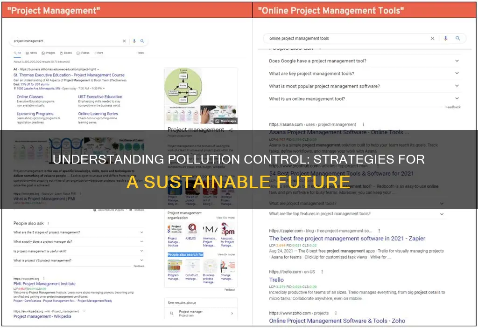Click the microphone icon in 'project management' search bar
Image resolution: width=478 pixels, height=328 pixels.
[134, 41]
